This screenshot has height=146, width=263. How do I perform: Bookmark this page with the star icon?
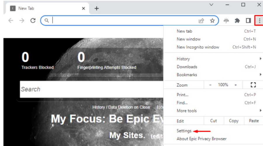[212, 20]
